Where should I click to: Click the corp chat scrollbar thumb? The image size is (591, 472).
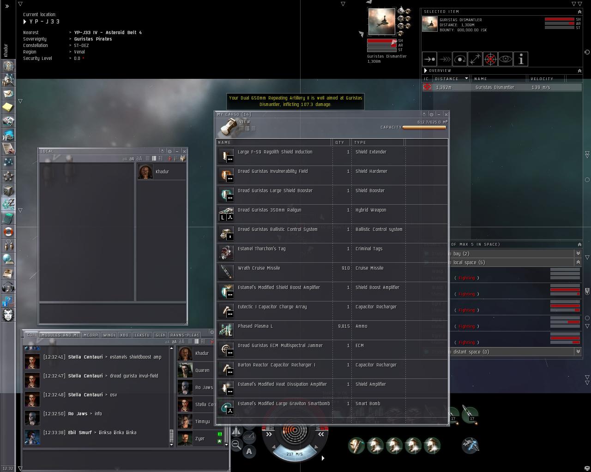click(172, 436)
